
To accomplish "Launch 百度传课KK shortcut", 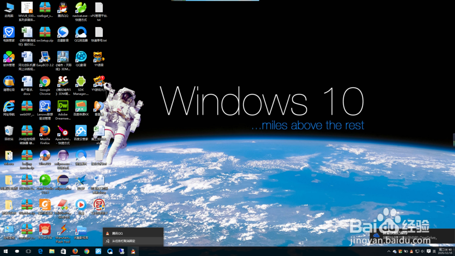I will point(81,108).
